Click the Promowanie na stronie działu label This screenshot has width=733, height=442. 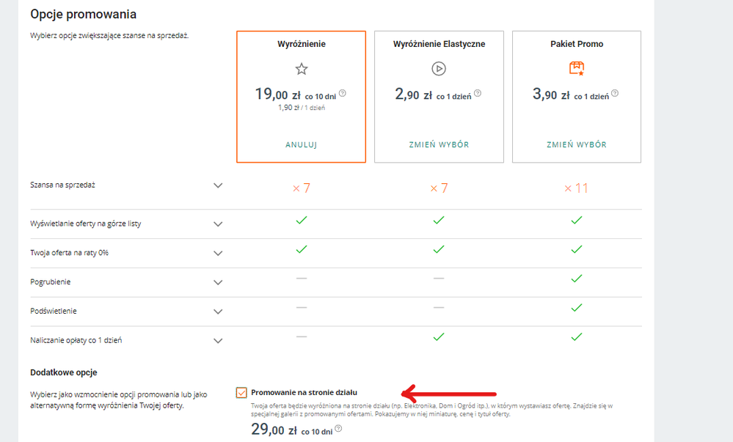304,392
